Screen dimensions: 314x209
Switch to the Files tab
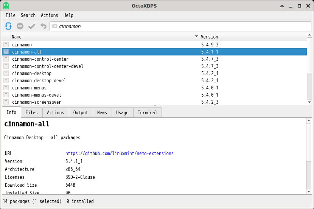pyautogui.click(x=31, y=112)
